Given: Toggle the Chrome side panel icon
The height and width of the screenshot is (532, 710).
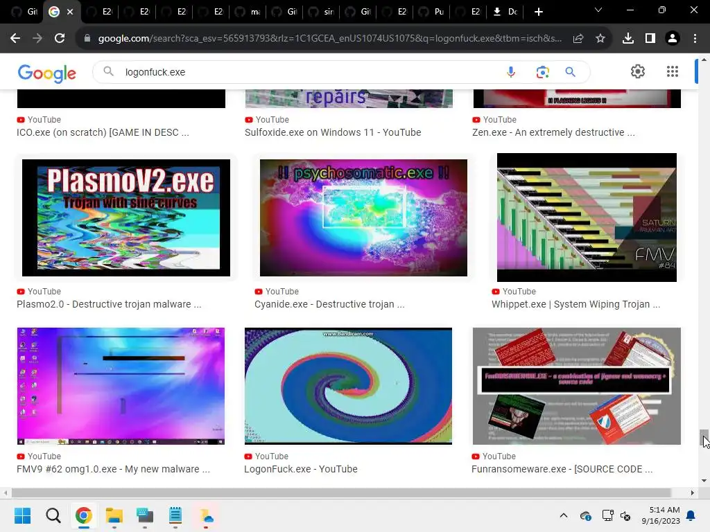Looking at the screenshot, I should [650, 39].
